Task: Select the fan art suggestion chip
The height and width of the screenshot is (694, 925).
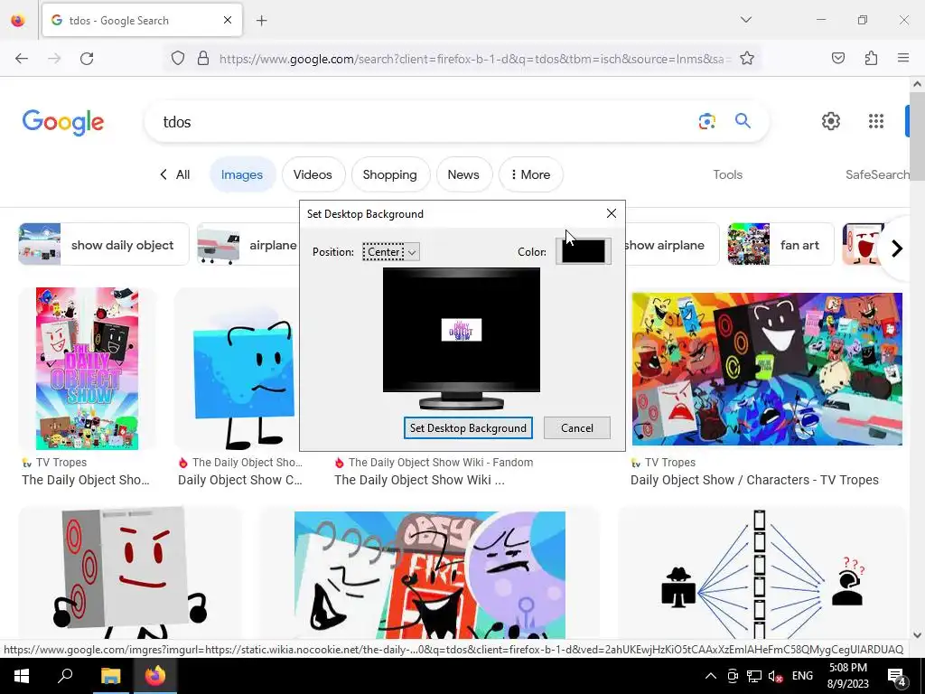Action: pyautogui.click(x=781, y=244)
